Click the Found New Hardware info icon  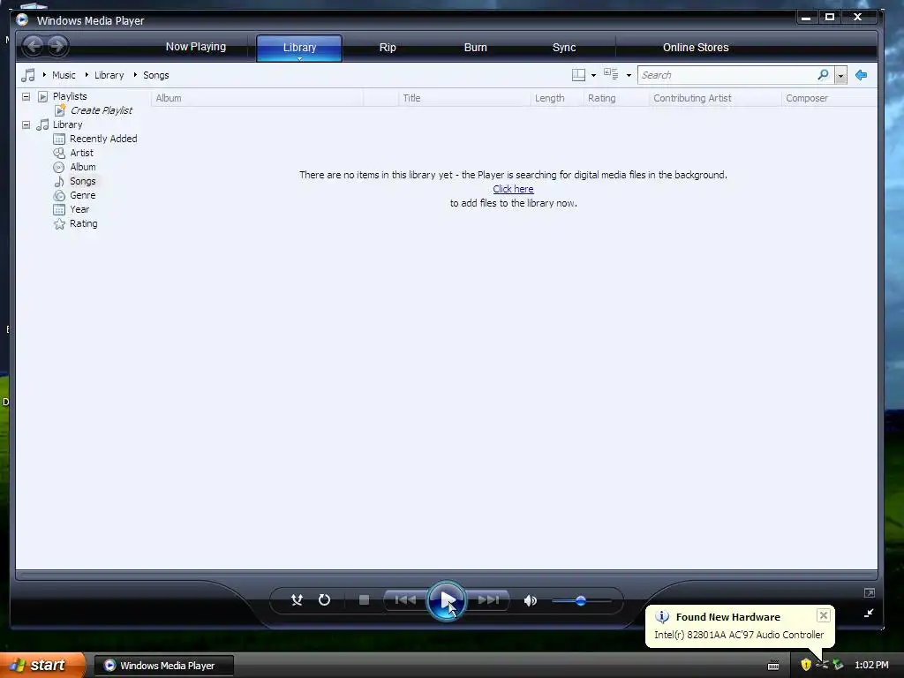662,617
